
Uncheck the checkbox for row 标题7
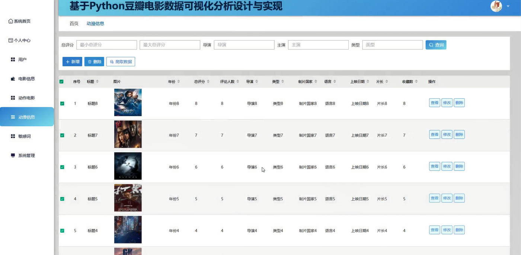tap(62, 135)
